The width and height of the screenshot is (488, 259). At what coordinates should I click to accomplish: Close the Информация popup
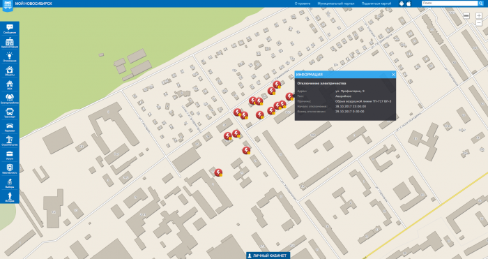coord(393,75)
